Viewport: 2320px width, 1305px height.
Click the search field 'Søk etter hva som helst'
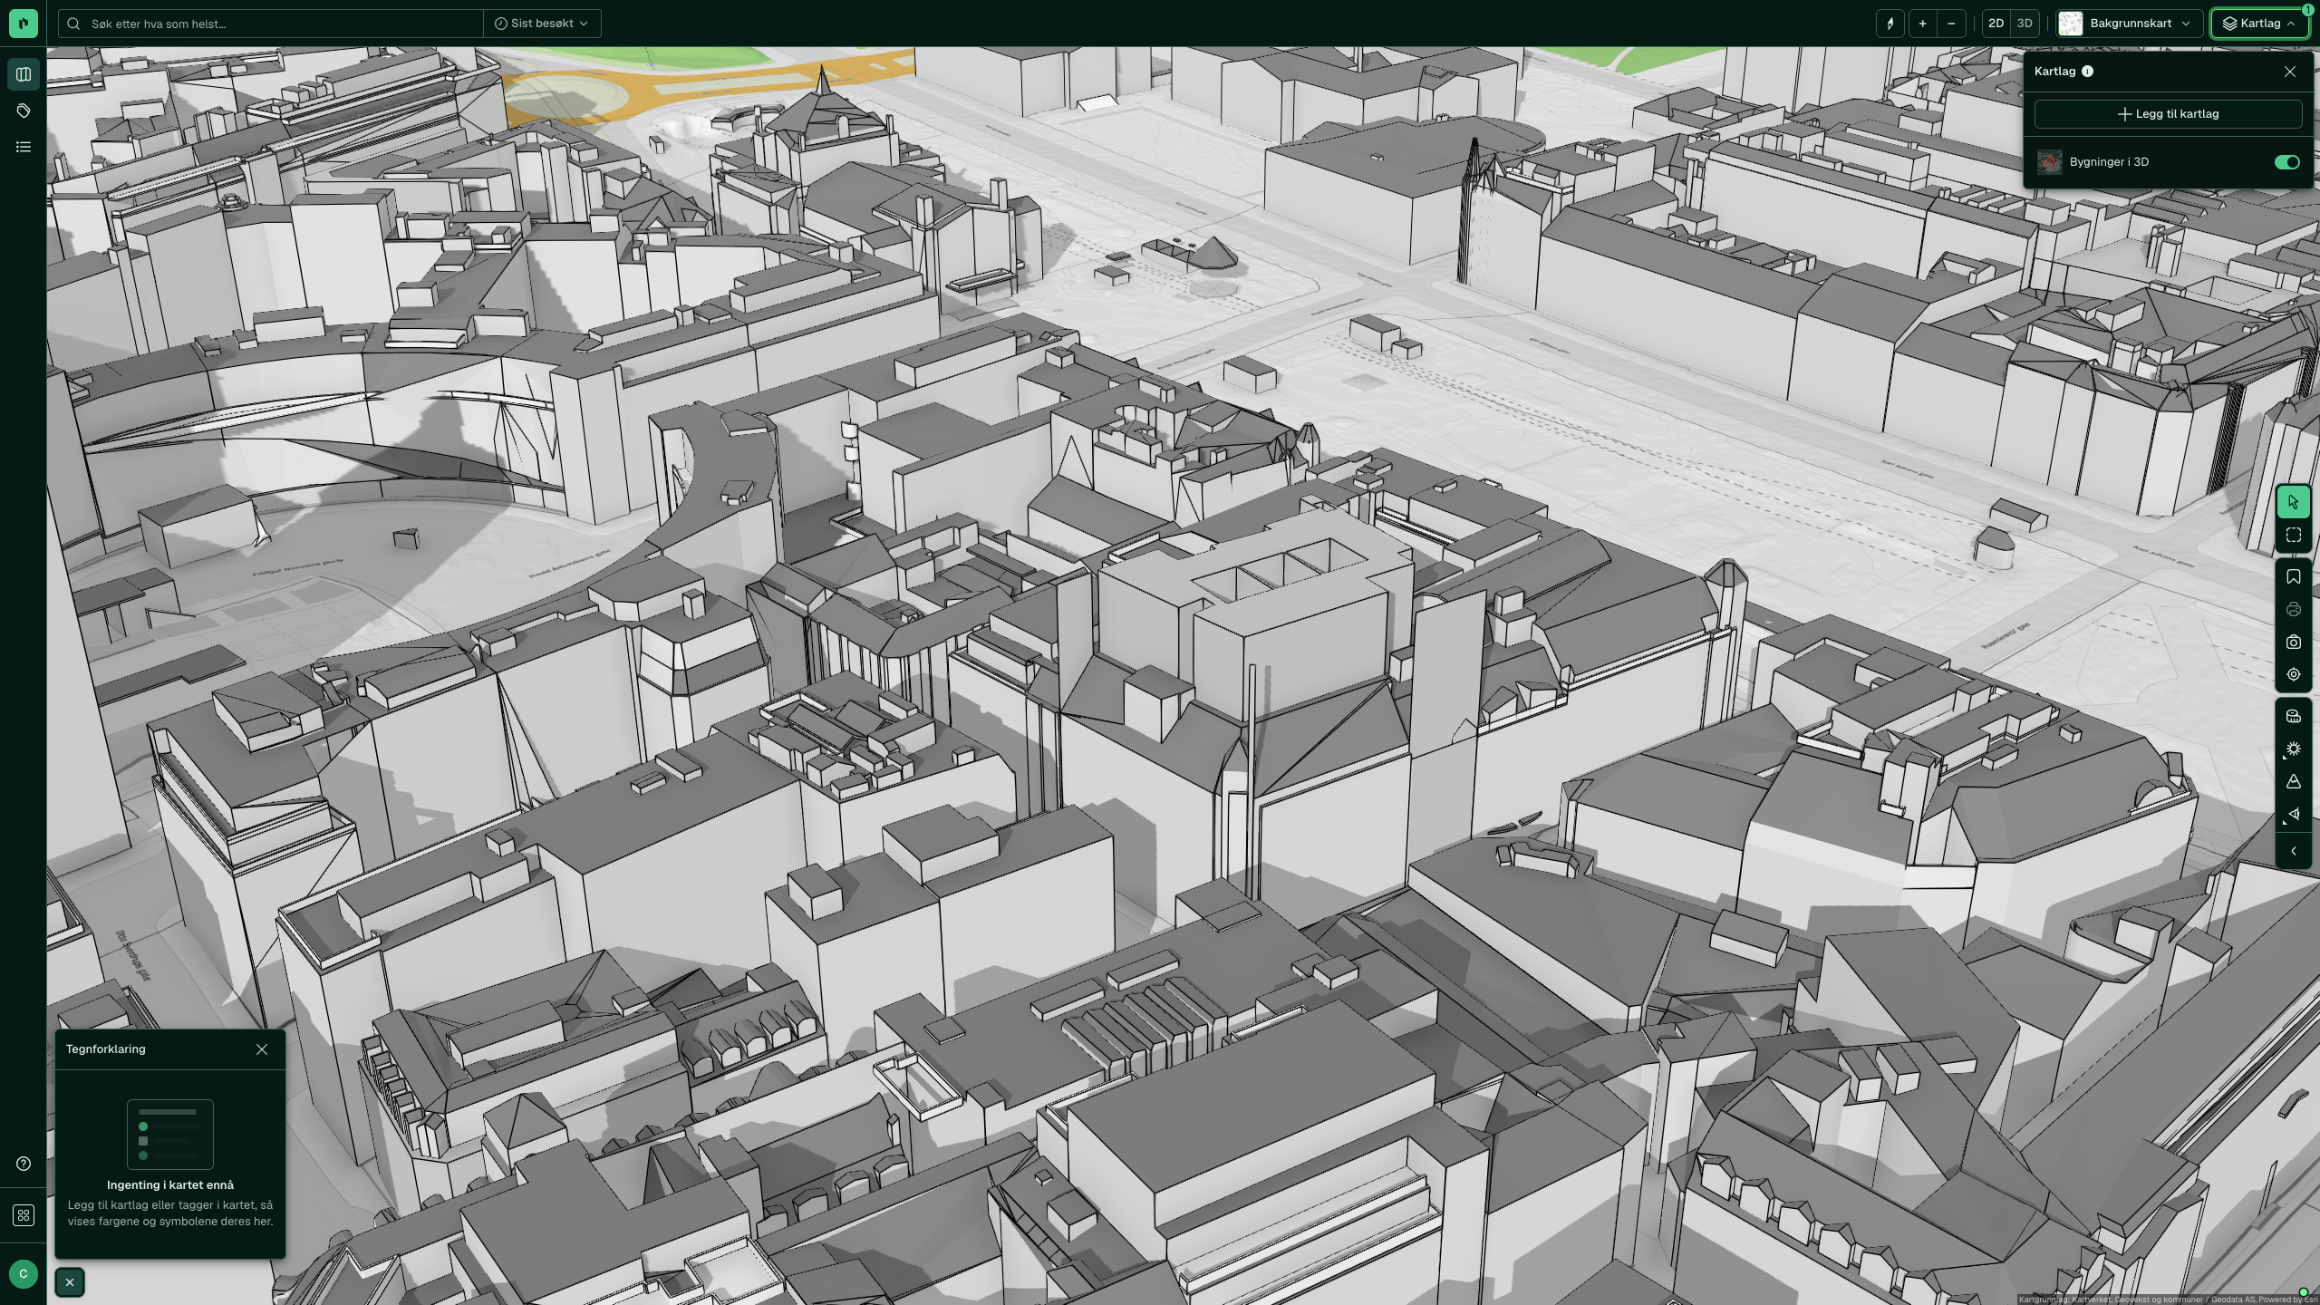(x=272, y=24)
